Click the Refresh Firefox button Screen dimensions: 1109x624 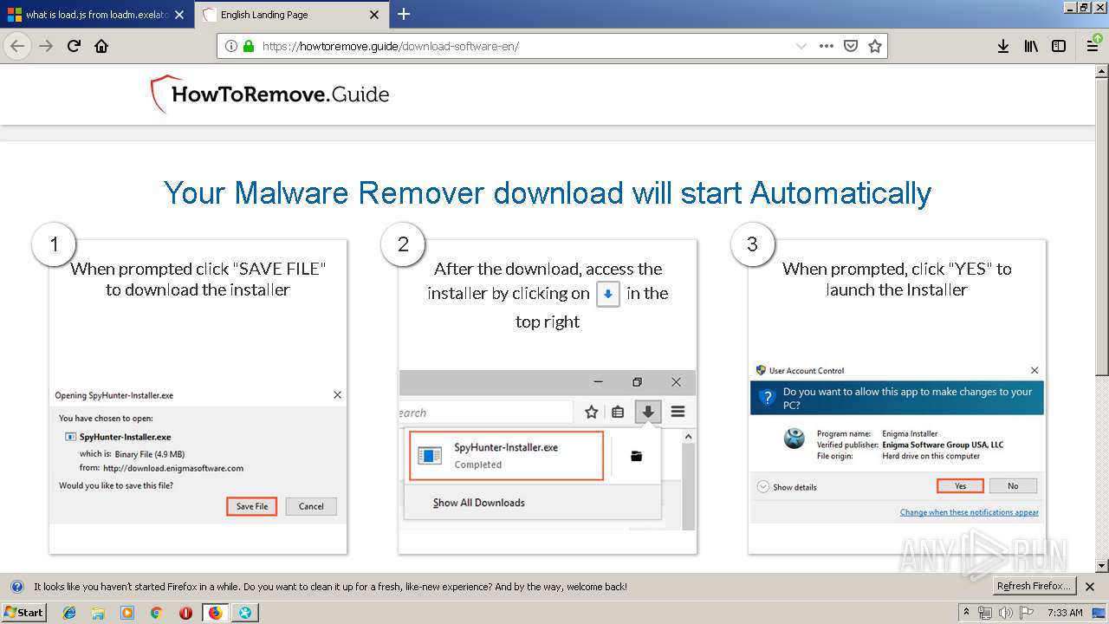click(1034, 587)
